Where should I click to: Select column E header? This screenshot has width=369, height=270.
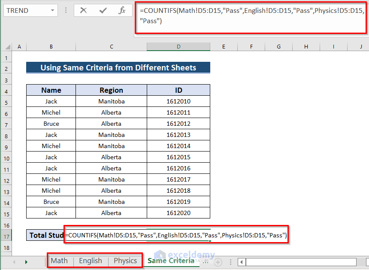224,47
